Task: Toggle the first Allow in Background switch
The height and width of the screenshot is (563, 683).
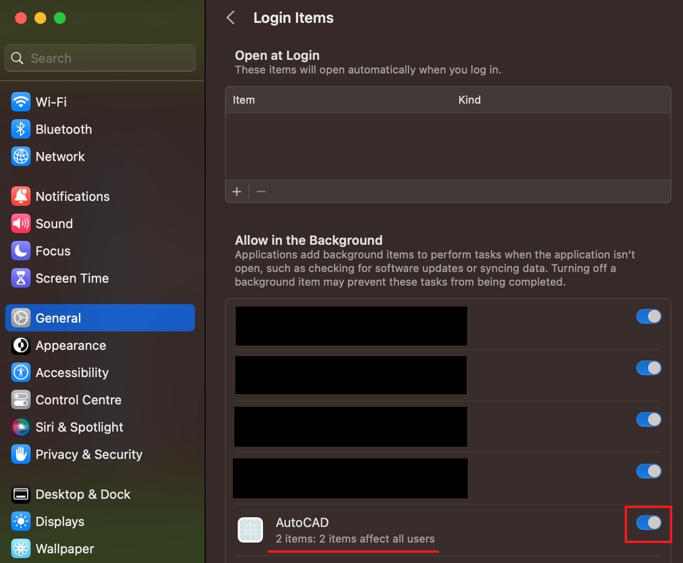Action: coord(648,316)
